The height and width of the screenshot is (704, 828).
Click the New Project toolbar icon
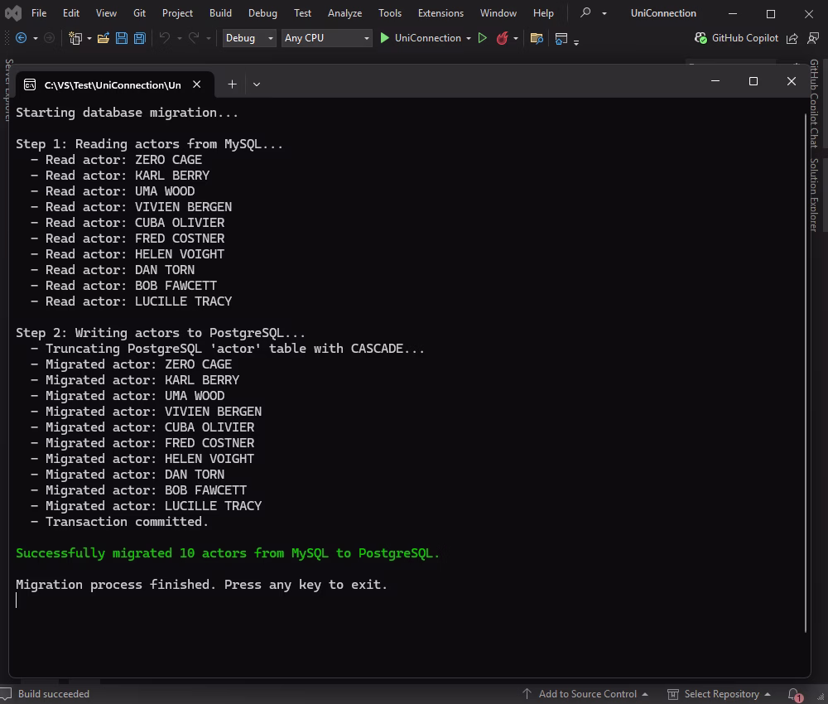75,38
